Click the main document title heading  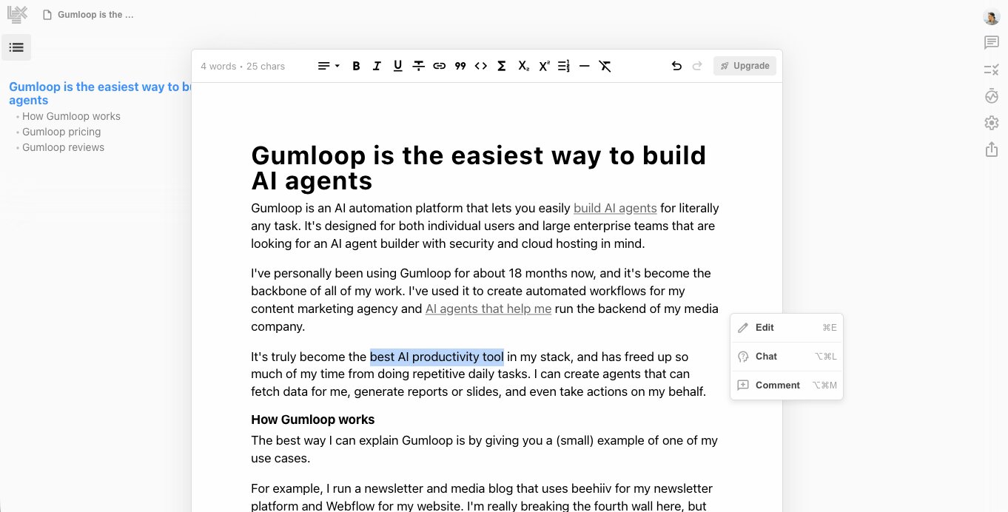click(x=479, y=168)
